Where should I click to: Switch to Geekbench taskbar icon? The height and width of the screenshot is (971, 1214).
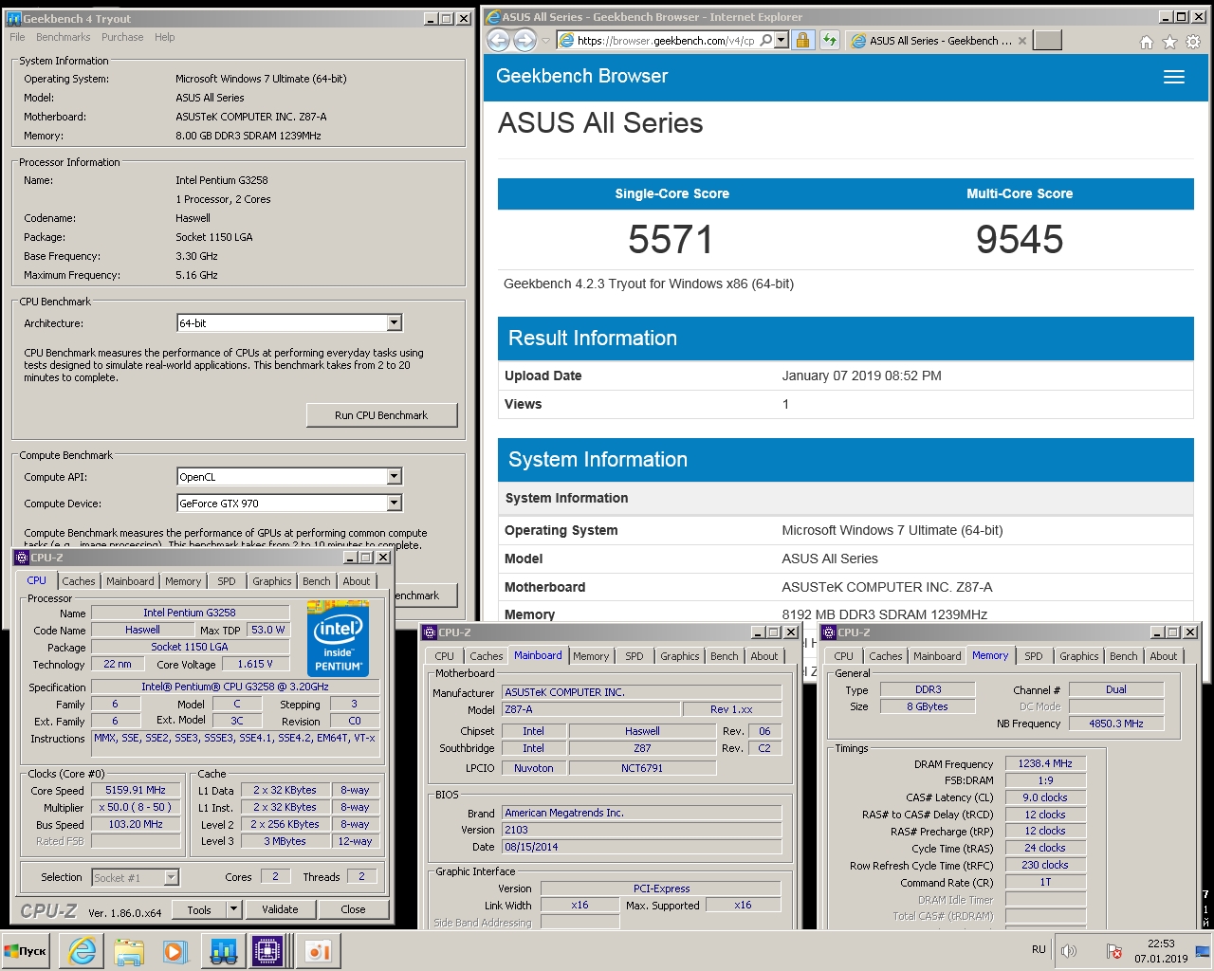click(x=224, y=951)
